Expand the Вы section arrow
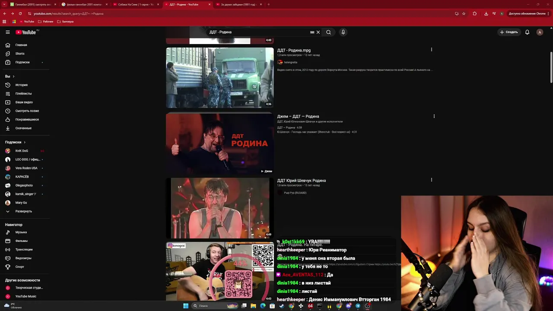Screen dimensions: 553x311 point(13,76)
